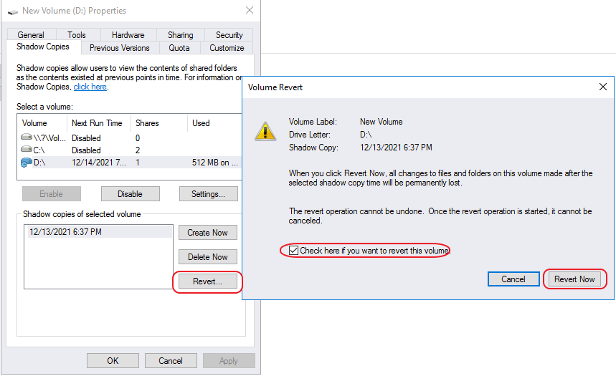Click the shares value '0' for \\?\Vol...
The height and width of the screenshot is (376, 616).
click(138, 138)
